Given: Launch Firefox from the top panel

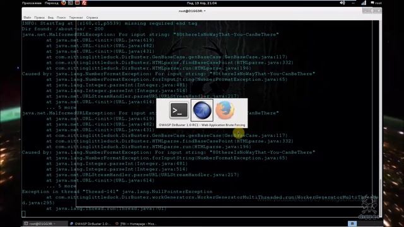Looking at the screenshot, I should pyautogui.click(x=64, y=3).
